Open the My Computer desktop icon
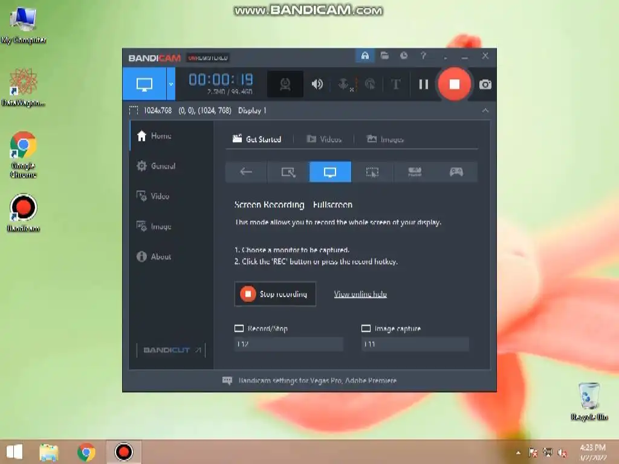This screenshot has width=619, height=464. [24, 25]
